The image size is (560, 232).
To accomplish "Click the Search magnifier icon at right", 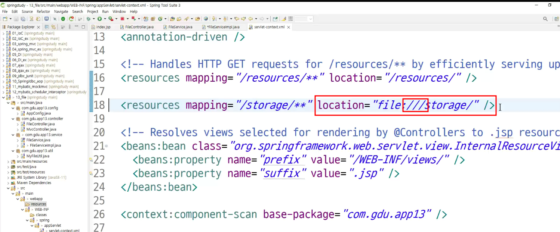I will click(545, 19).
